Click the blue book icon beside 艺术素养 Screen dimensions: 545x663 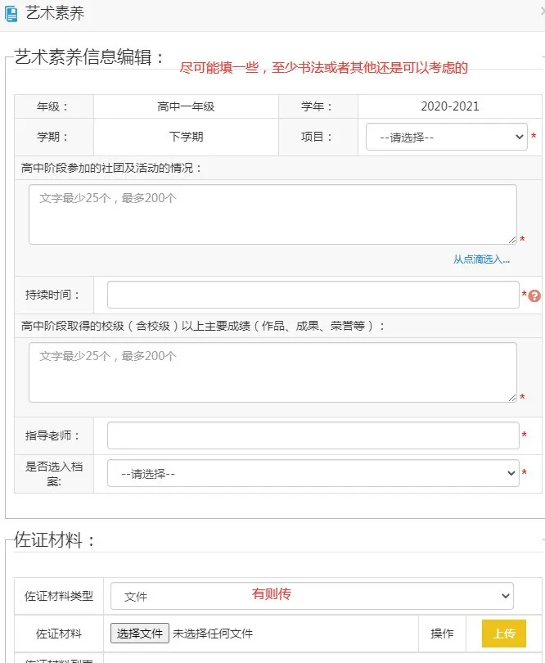11,14
